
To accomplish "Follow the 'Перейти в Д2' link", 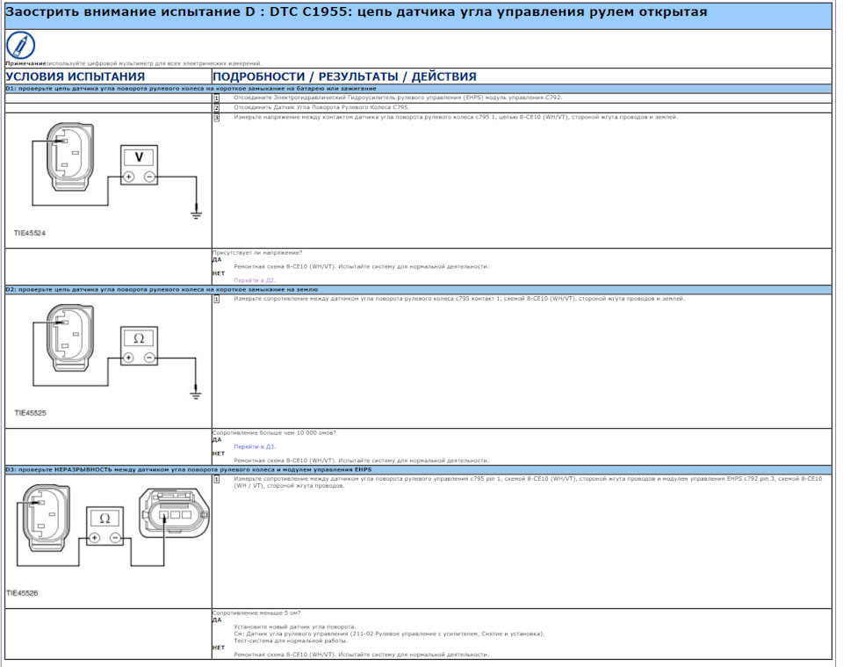I will click(x=255, y=280).
